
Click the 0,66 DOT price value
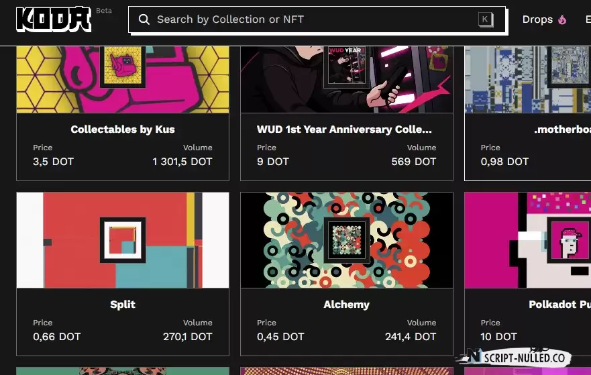(56, 337)
